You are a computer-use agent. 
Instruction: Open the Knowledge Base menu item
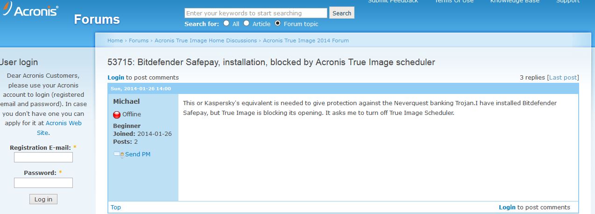point(515,1)
